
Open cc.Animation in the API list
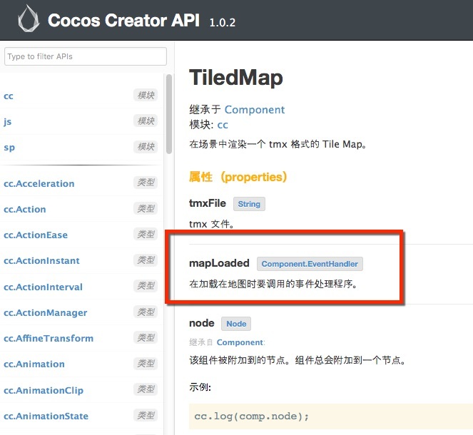pos(34,364)
